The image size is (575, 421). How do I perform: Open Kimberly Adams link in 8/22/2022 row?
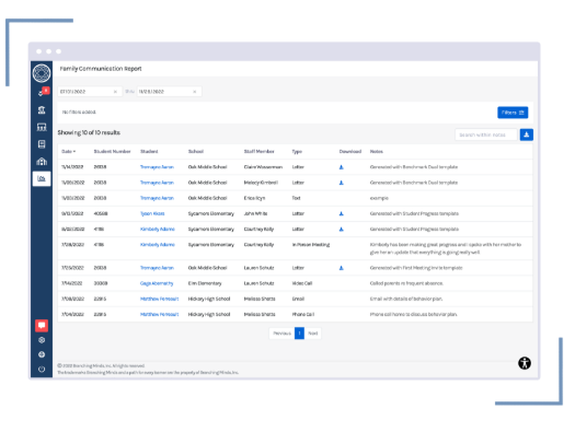[158, 229]
